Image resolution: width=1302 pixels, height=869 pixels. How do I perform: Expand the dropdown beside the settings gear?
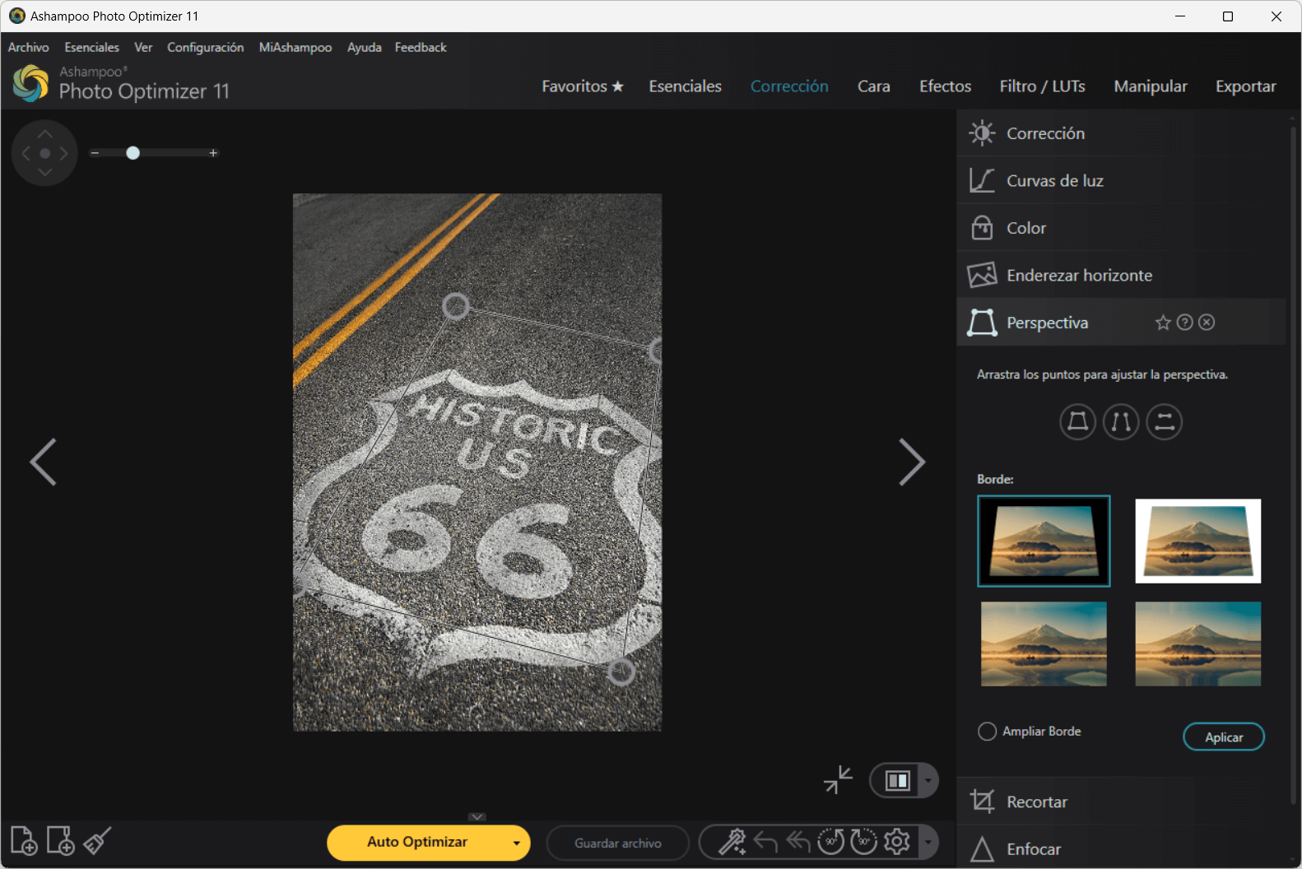tap(928, 842)
